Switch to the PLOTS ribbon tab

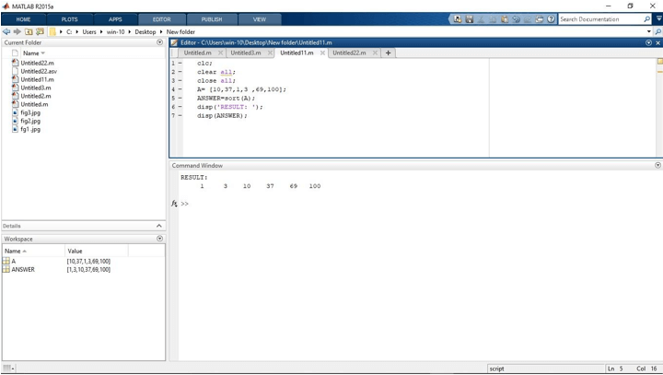[x=69, y=18]
